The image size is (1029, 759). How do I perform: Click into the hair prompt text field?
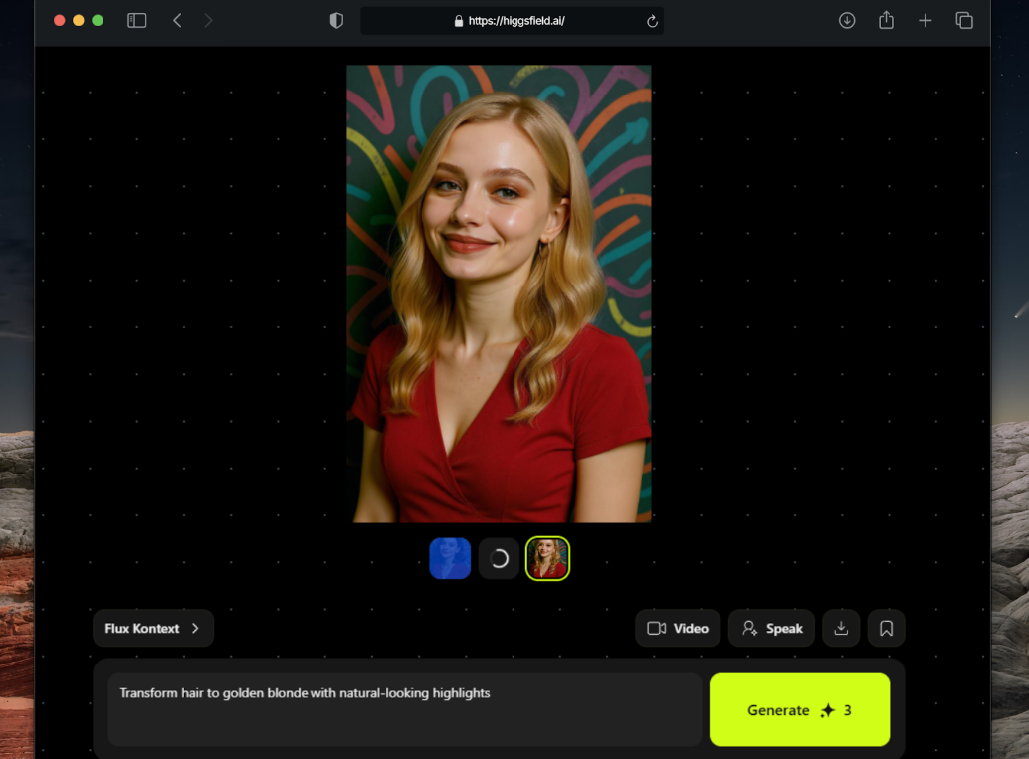[404, 709]
